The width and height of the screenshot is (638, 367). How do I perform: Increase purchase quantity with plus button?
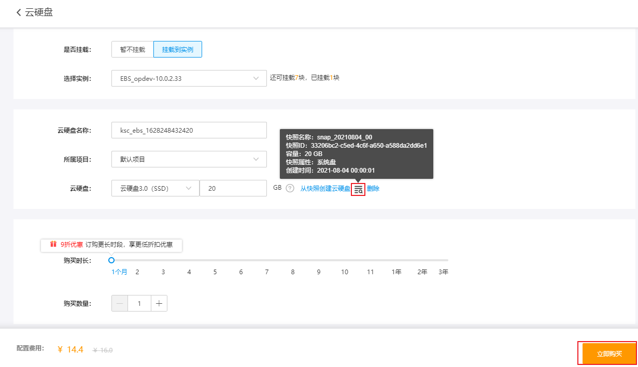tap(159, 303)
